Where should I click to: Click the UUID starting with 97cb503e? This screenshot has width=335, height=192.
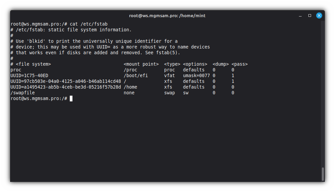pos(66,81)
